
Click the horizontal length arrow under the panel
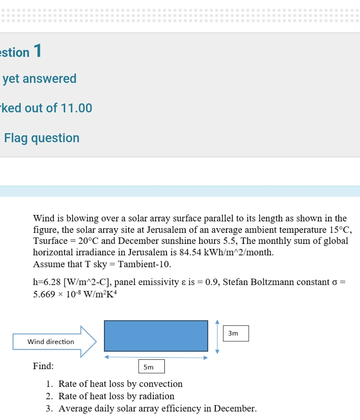coord(156,358)
